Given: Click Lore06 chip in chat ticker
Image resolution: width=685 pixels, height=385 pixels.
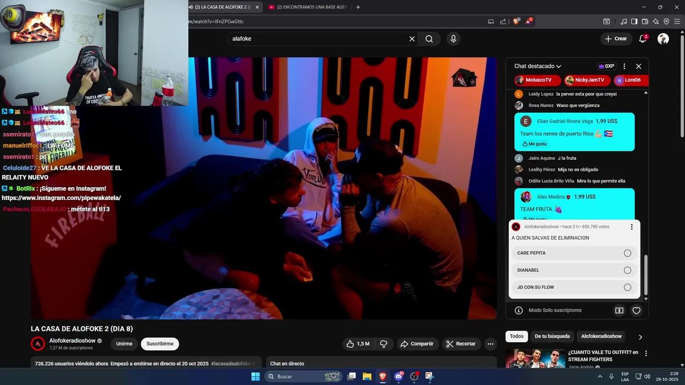Looking at the screenshot, I should [631, 80].
